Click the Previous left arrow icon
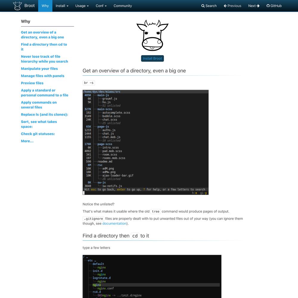Image resolution: width=298 pixels, height=298 pixels. (x=225, y=6)
